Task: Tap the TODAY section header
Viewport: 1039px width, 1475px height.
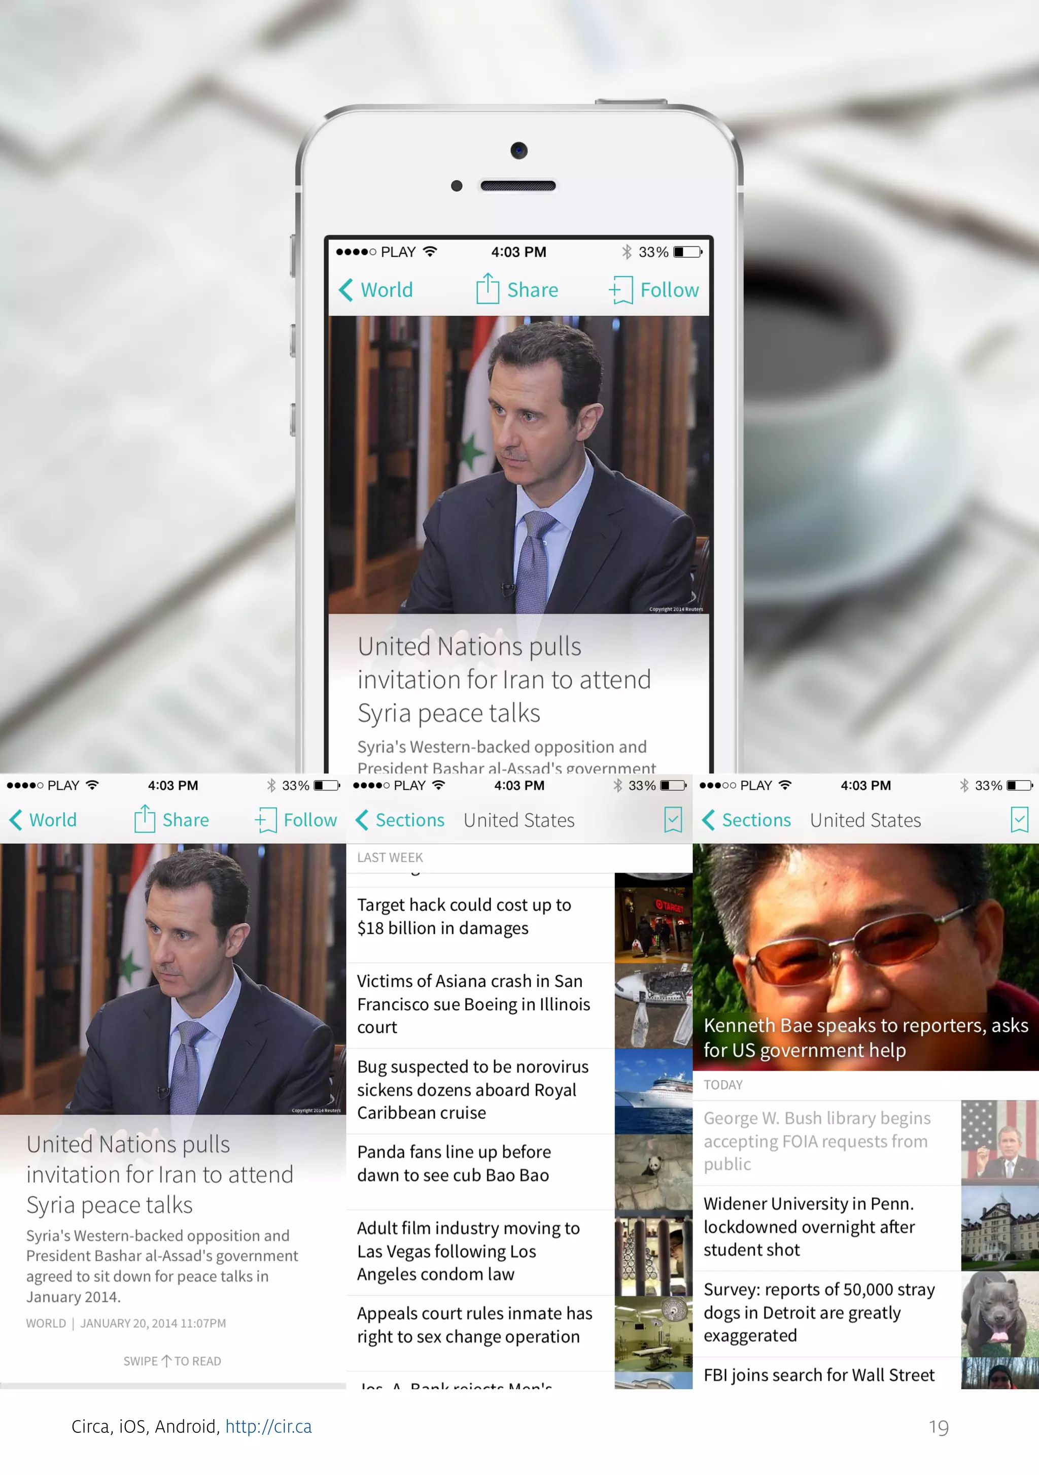Action: (865, 1085)
